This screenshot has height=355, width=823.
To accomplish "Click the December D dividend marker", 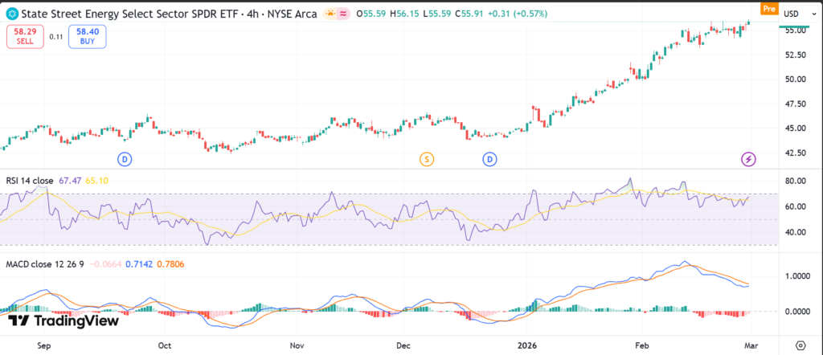I will click(x=489, y=159).
